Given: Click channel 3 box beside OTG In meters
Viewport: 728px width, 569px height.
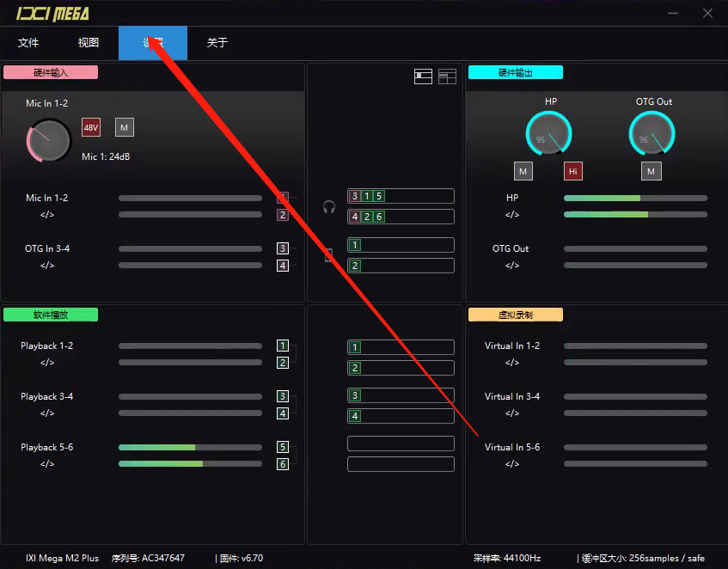Looking at the screenshot, I should (x=283, y=248).
